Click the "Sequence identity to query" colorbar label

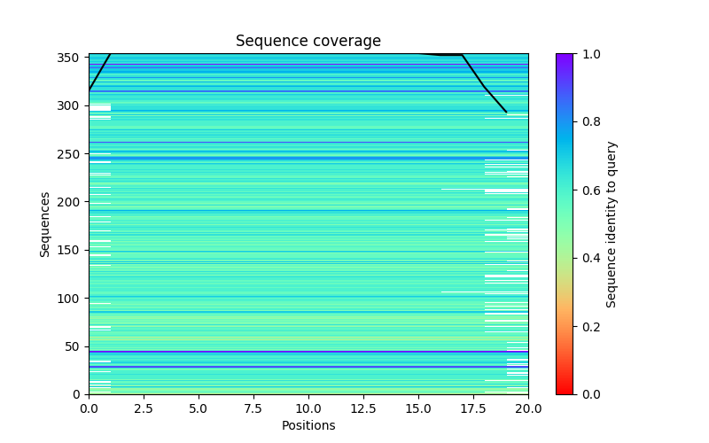coord(612,224)
